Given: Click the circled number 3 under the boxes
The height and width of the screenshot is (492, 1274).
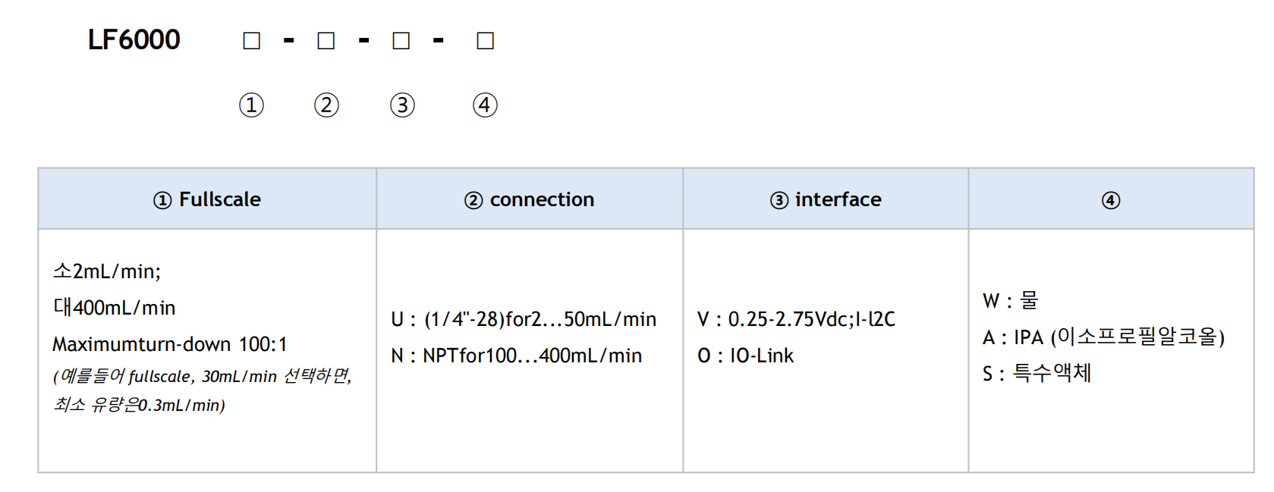Looking at the screenshot, I should [x=402, y=105].
